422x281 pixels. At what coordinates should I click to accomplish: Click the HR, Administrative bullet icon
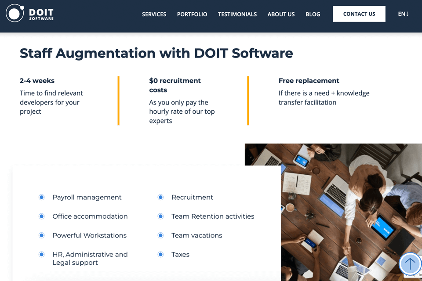(x=41, y=254)
